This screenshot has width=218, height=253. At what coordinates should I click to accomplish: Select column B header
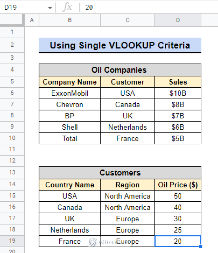pos(69,20)
